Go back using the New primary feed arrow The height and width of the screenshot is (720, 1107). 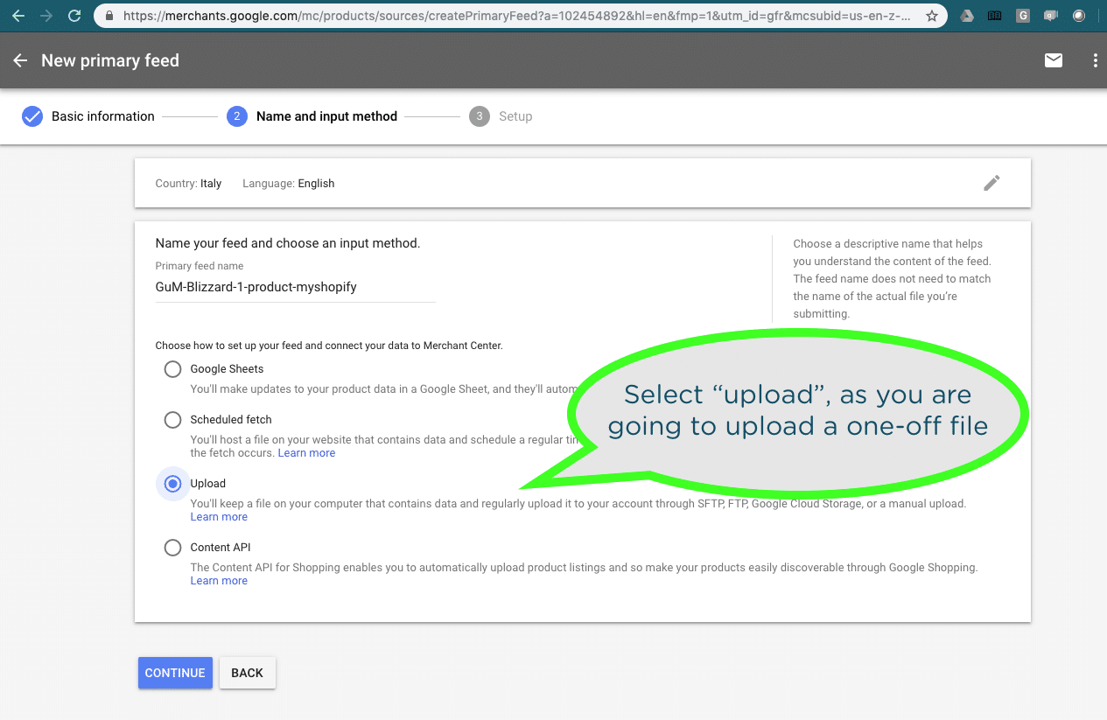click(20, 60)
